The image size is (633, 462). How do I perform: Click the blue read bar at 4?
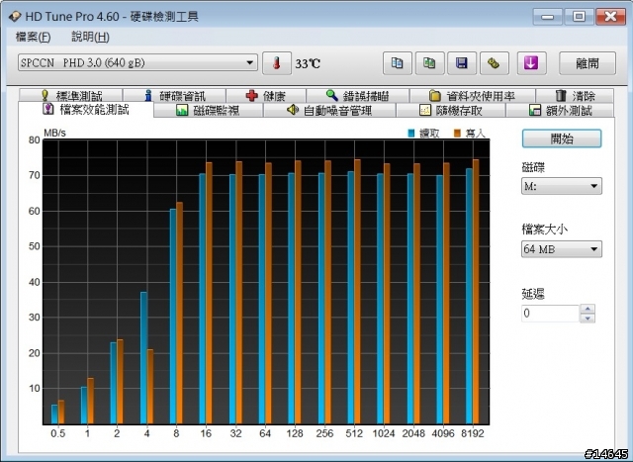coord(143,358)
